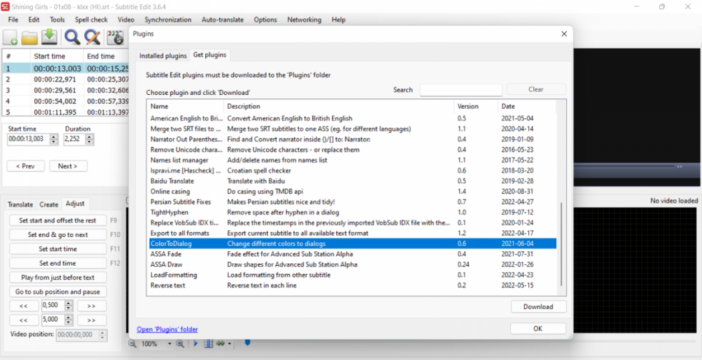The height and width of the screenshot is (360, 702).
Task: Open the 100% waveform zoom dropdown
Action: click(169, 344)
